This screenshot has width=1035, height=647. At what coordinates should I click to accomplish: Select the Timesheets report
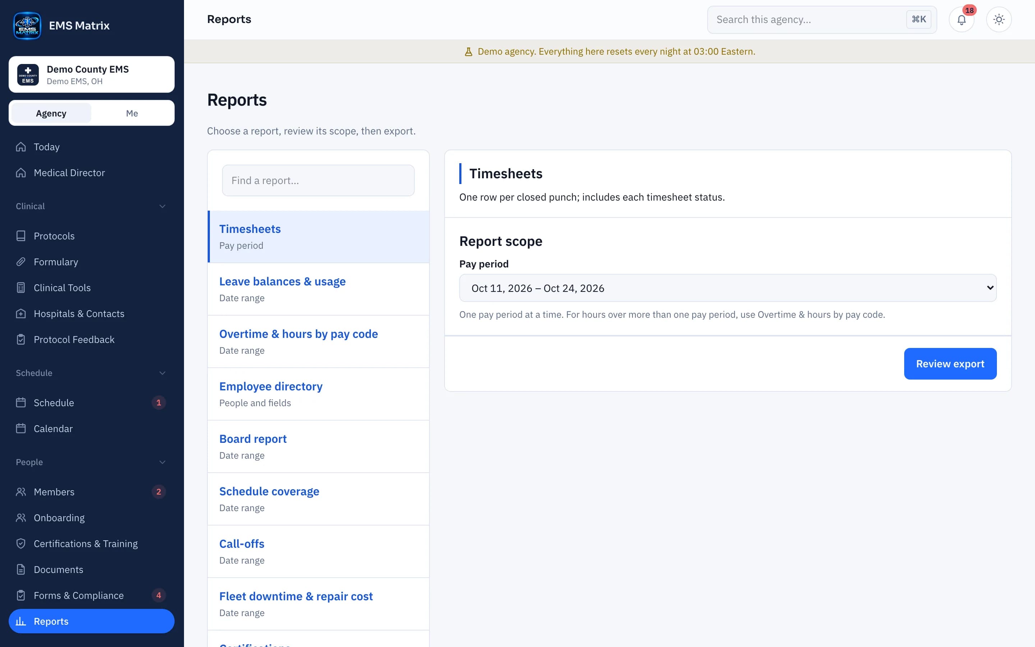[x=319, y=237]
